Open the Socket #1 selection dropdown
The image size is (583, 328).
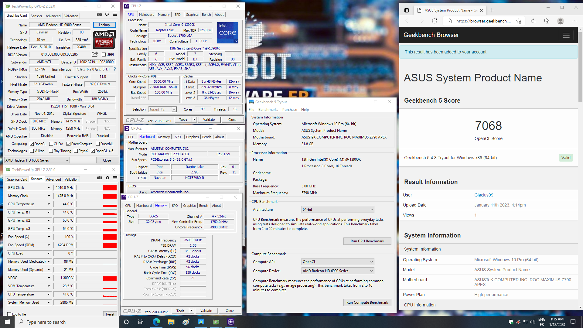pos(162,110)
